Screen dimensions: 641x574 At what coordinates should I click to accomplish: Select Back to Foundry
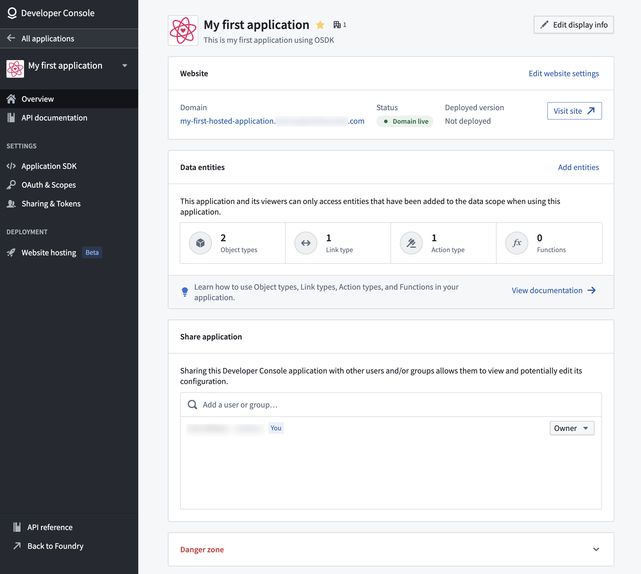click(55, 546)
